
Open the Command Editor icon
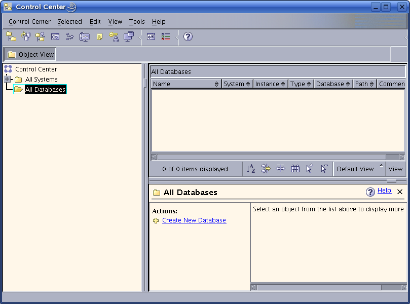[x=55, y=36]
